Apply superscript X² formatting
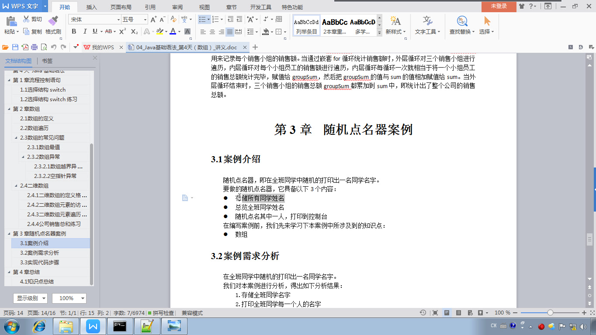 point(122,31)
